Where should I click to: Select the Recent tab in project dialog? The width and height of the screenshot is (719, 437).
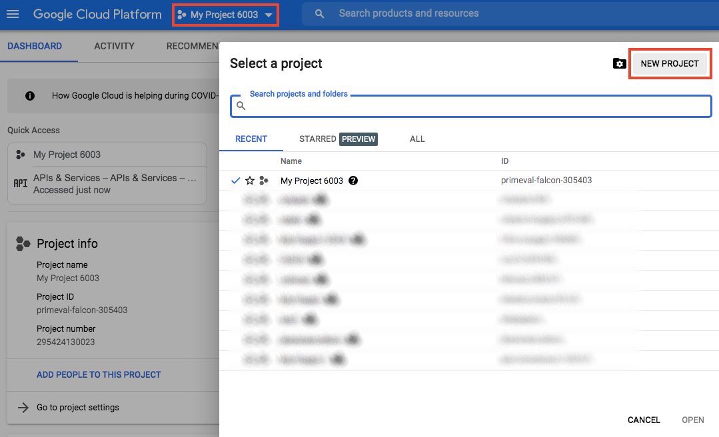pyautogui.click(x=251, y=139)
